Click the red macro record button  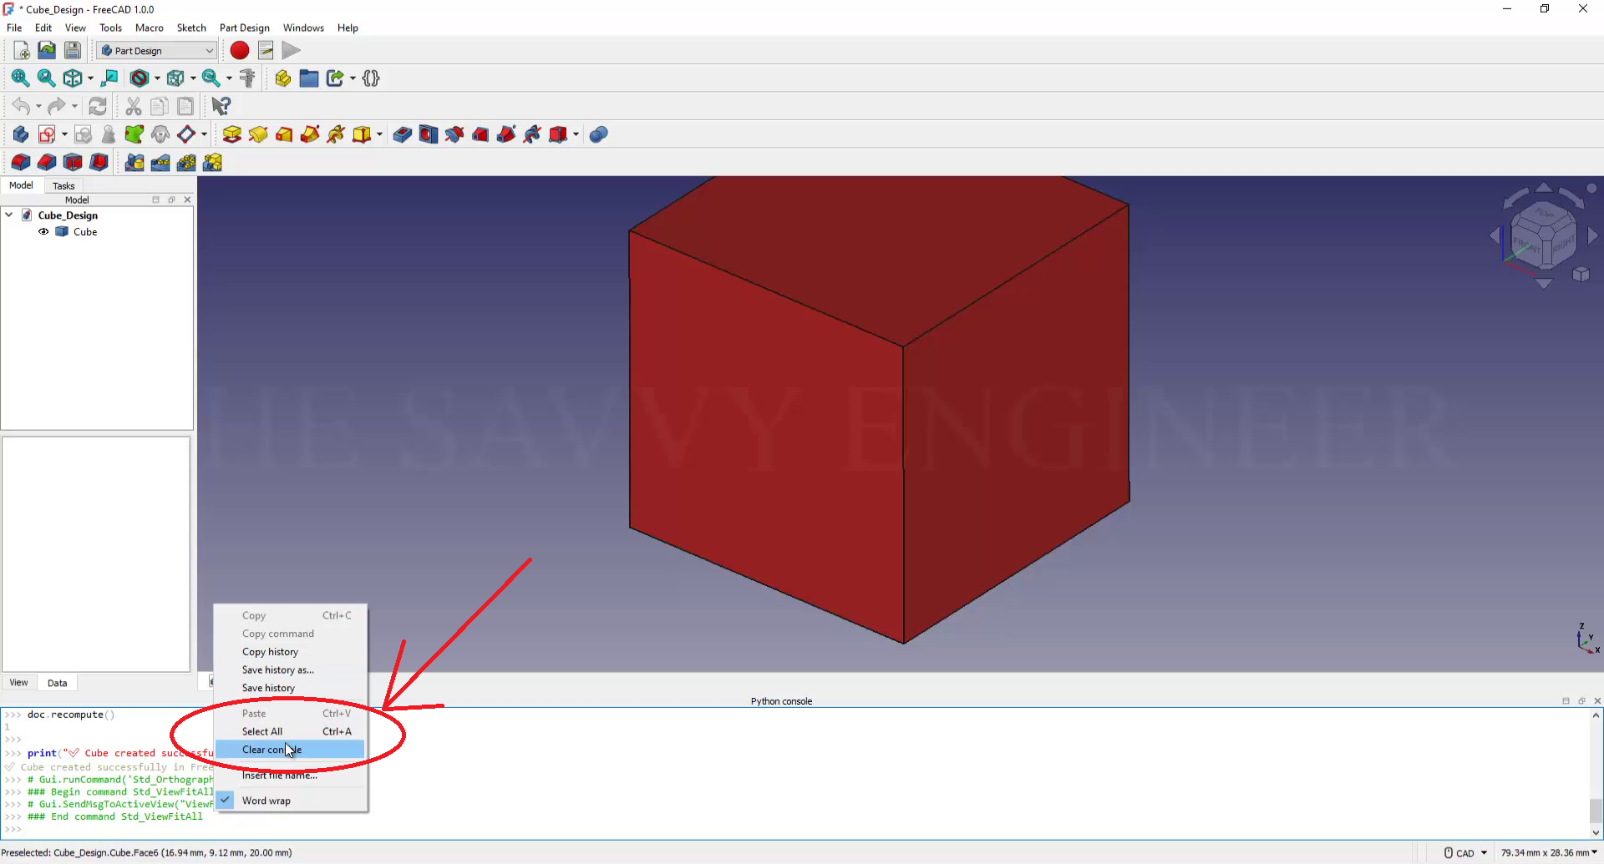click(240, 51)
